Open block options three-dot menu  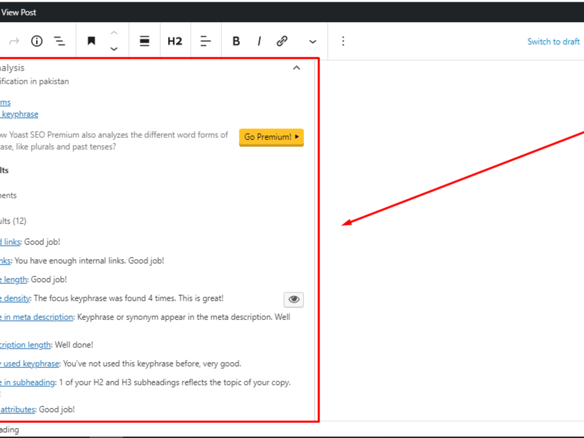(x=343, y=41)
